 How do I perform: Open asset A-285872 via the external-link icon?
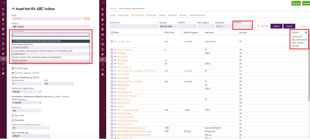pyautogui.click(x=86, y=19)
